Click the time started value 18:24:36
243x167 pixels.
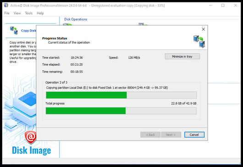pos(77,57)
